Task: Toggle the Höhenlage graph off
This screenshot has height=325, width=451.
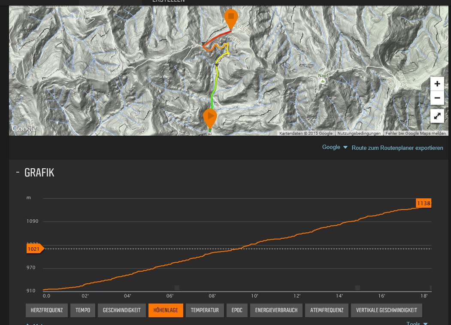Action: (x=166, y=310)
